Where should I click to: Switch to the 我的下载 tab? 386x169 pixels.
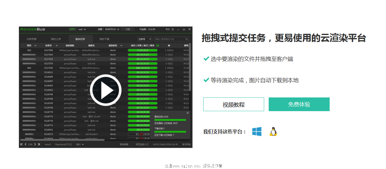(x=104, y=39)
